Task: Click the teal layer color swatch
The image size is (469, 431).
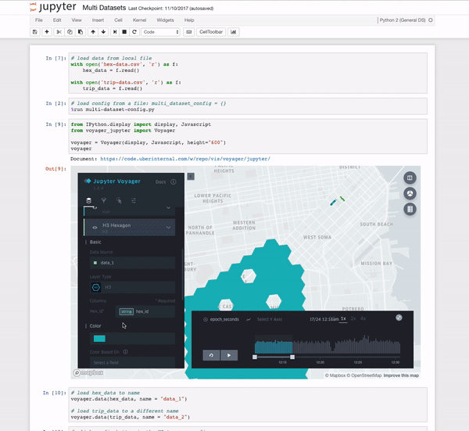Action: 99,339
